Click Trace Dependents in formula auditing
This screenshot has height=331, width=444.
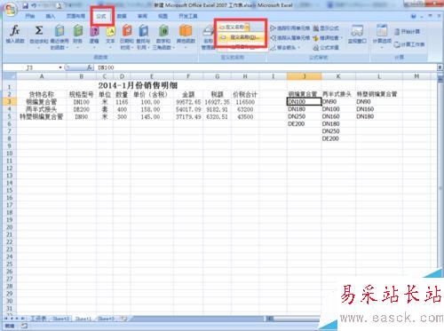pos(290,38)
